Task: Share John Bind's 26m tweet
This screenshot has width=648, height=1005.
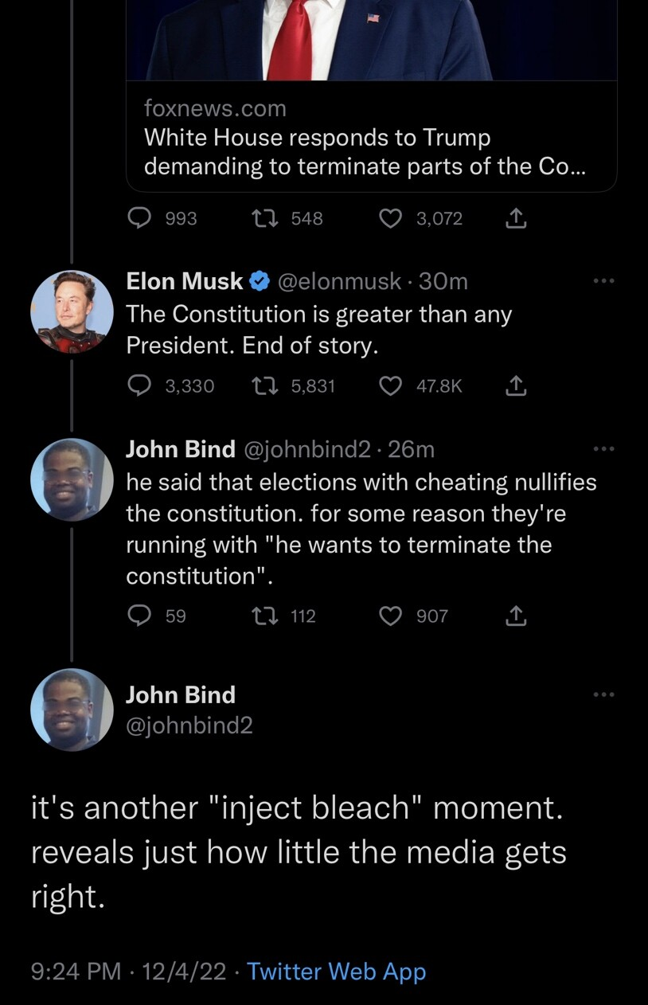Action: (x=515, y=616)
